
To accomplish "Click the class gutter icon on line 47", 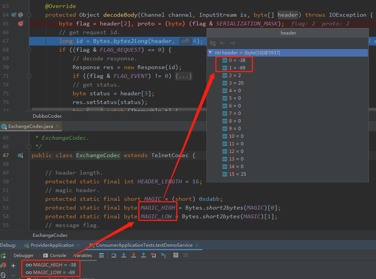I will point(21,155).
